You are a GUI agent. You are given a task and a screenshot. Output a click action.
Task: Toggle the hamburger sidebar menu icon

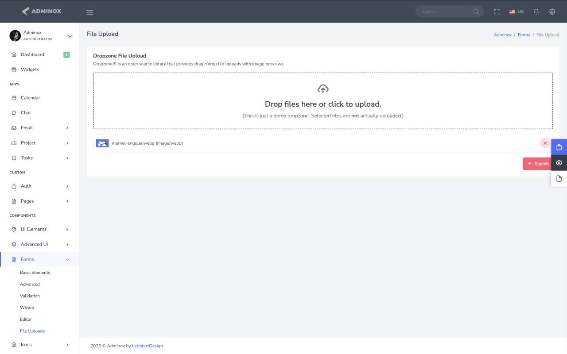pyautogui.click(x=90, y=12)
